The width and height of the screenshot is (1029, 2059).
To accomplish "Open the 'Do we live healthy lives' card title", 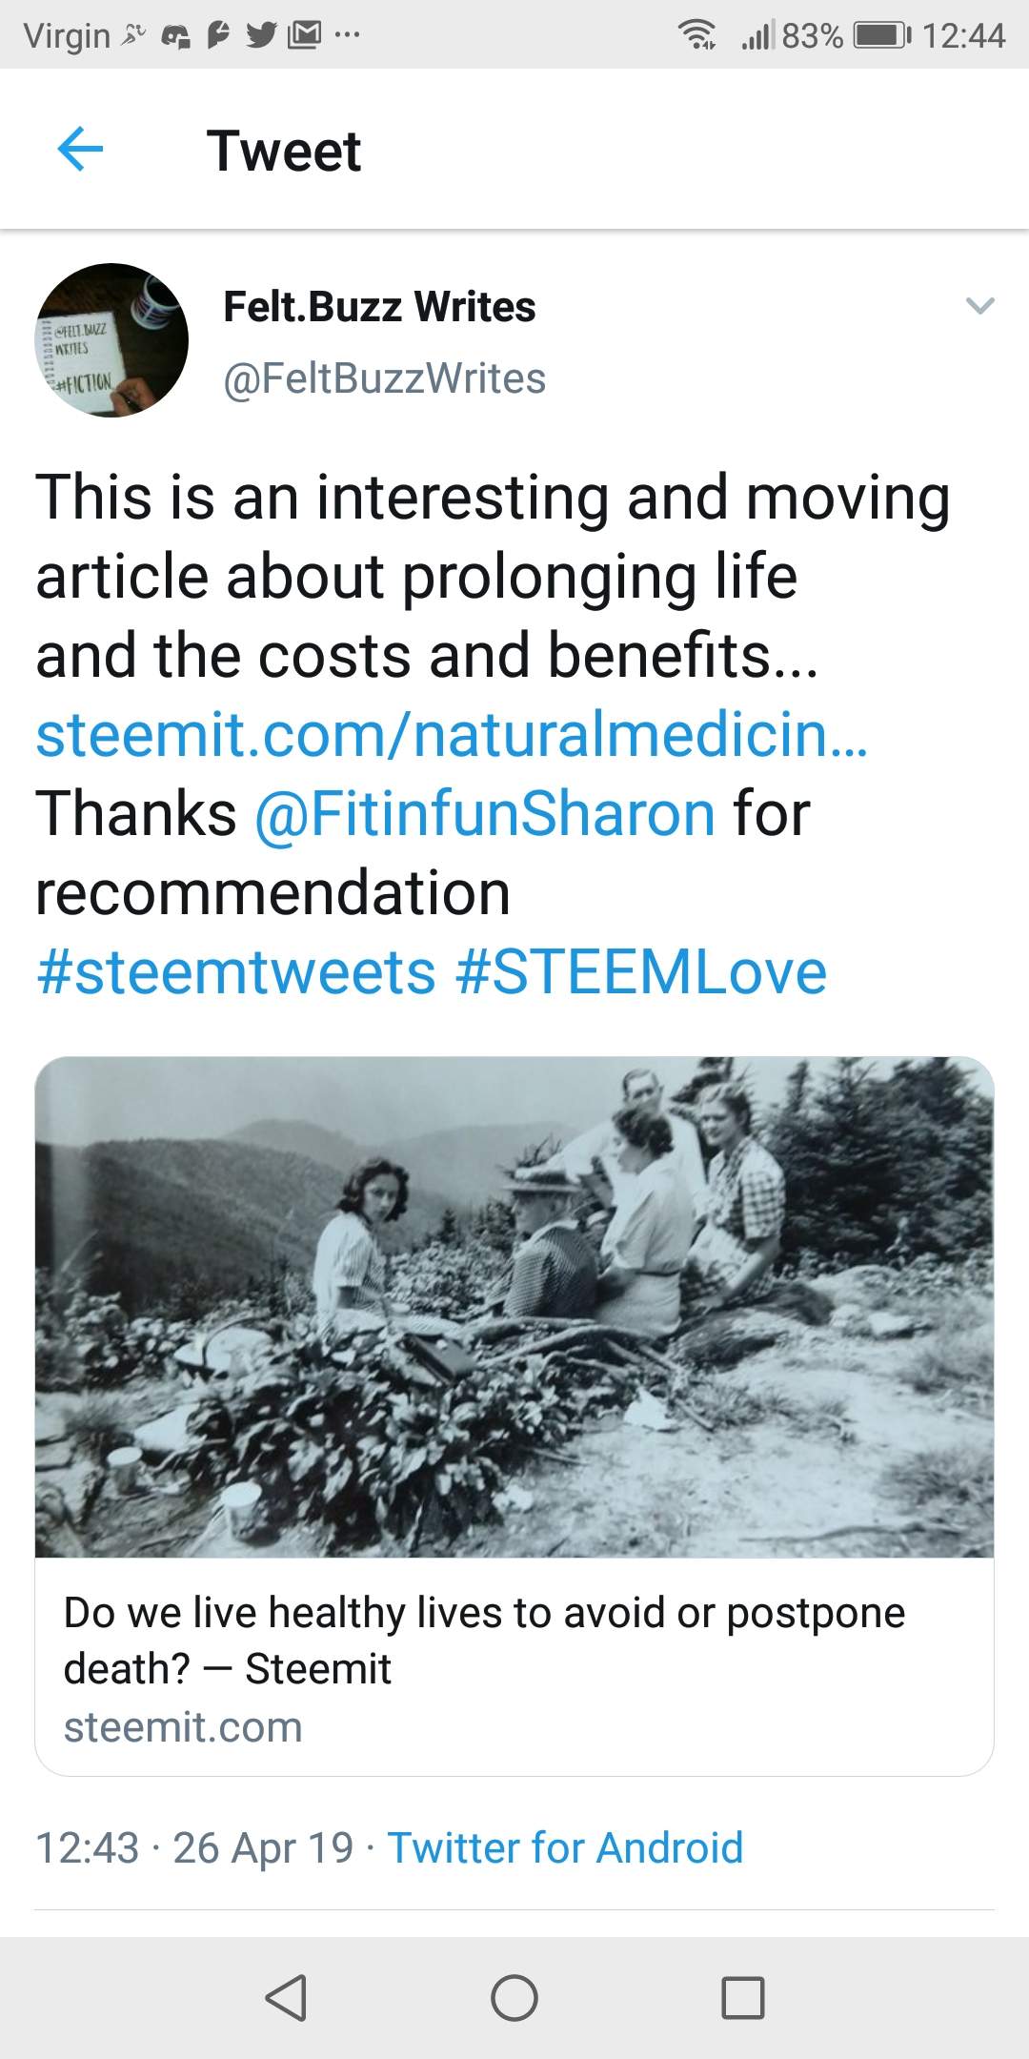I will tap(484, 1640).
